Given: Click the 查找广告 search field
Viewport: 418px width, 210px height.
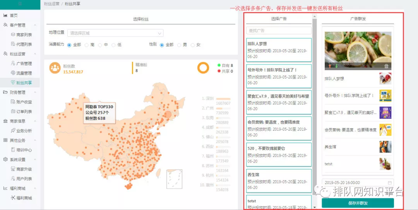Looking at the screenshot, I should pyautogui.click(x=279, y=31).
